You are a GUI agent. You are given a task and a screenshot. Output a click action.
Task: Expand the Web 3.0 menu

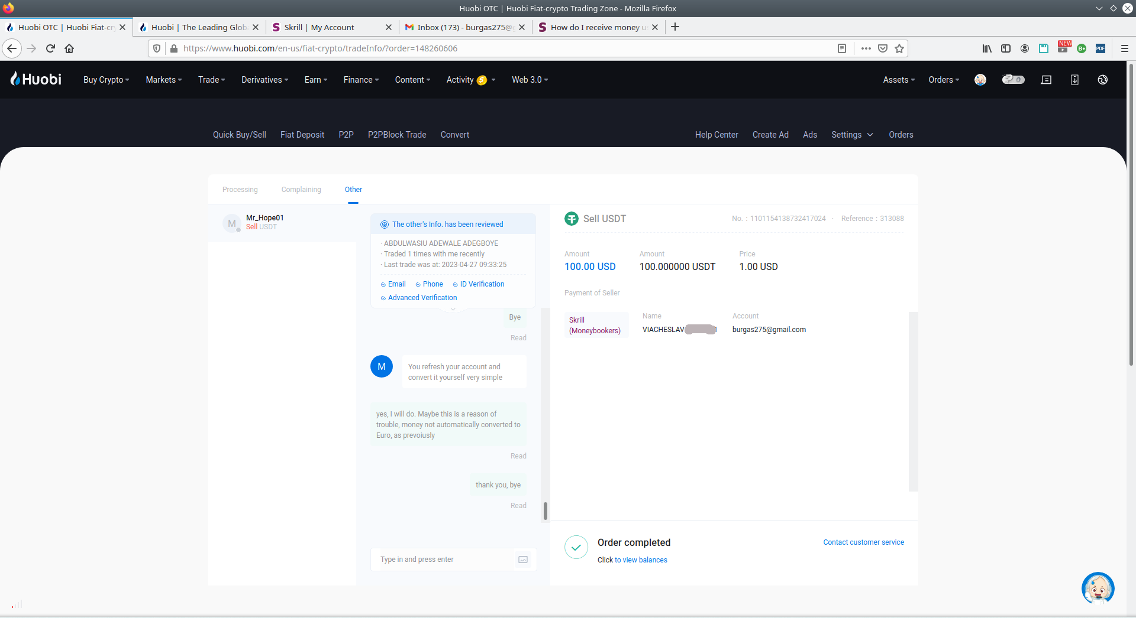pos(530,80)
